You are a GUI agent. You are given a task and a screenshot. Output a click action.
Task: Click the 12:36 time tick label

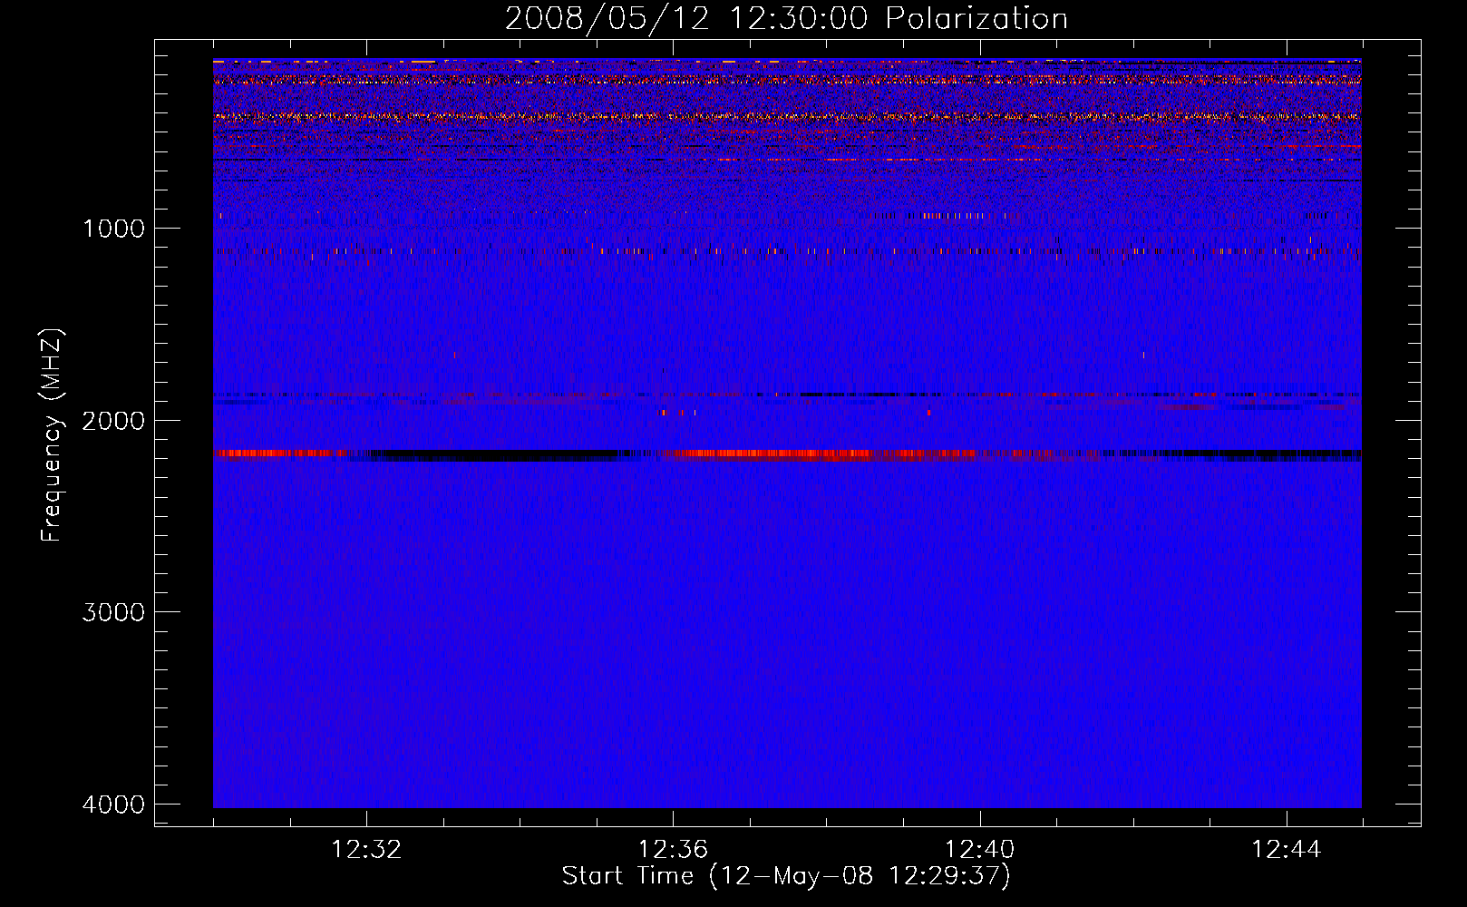coord(673,850)
